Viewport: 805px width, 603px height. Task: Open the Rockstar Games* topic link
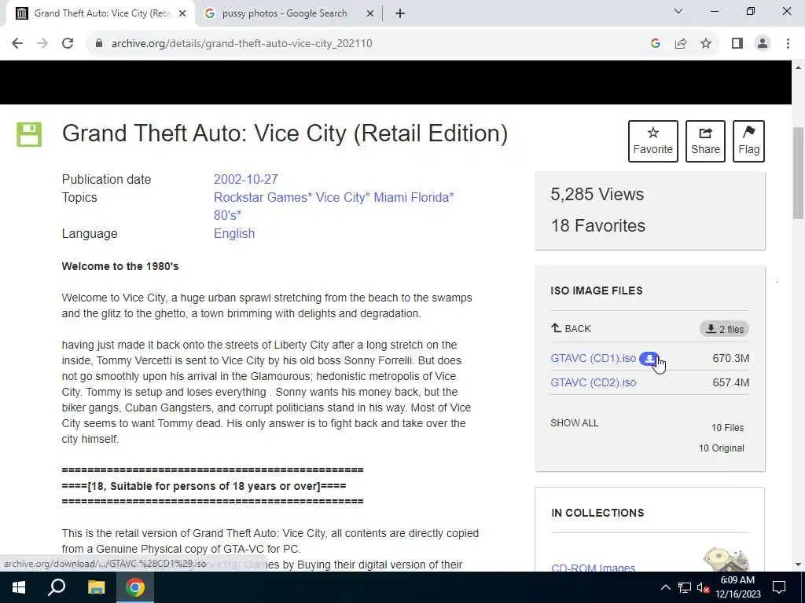coord(263,197)
